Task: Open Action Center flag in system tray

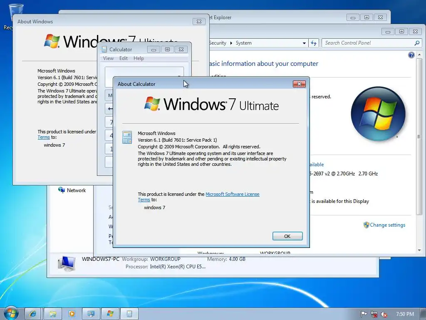Action: (364, 314)
